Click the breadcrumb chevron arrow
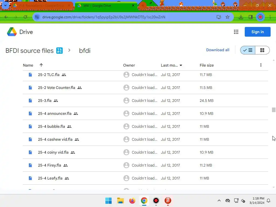 pyautogui.click(x=69, y=50)
